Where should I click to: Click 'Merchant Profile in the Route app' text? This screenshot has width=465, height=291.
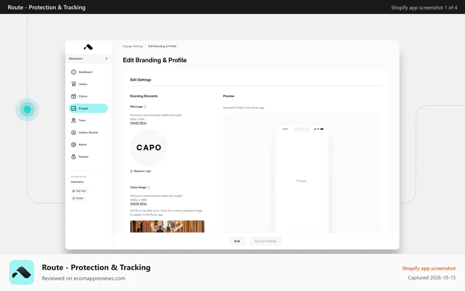(x=244, y=108)
